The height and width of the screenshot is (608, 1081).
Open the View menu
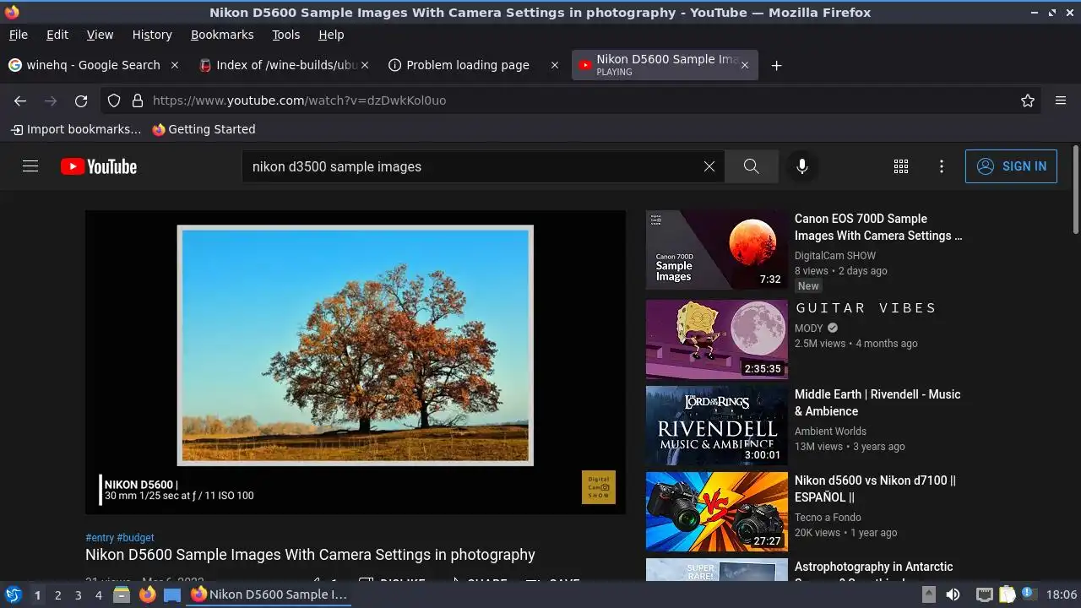(x=100, y=35)
